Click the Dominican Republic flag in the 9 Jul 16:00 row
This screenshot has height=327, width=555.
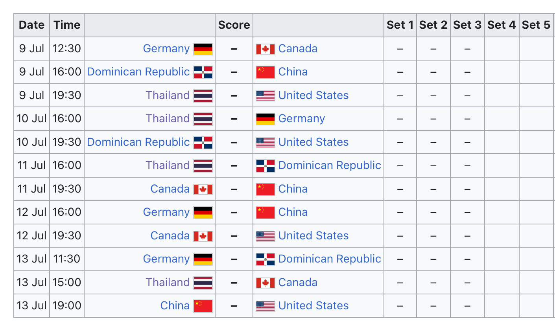tap(203, 72)
